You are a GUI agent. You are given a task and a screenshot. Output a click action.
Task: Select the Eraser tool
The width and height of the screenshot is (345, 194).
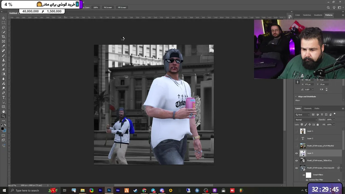[x=4, y=69]
